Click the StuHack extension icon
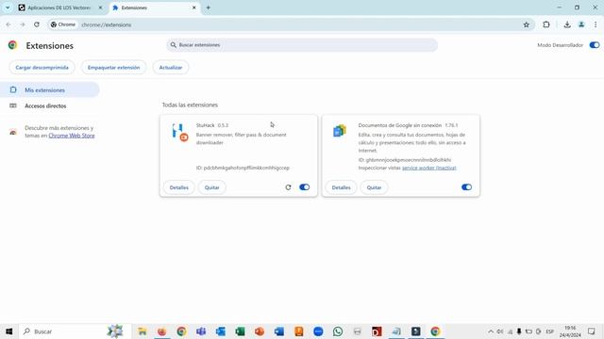The width and height of the screenshot is (604, 339). point(180,132)
